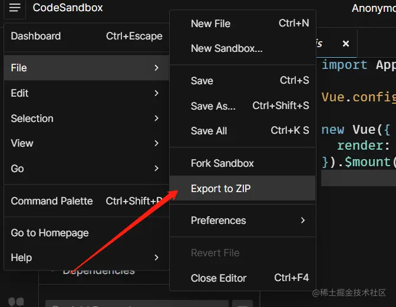
Task: Click the Vue.config code line
Action: coord(359,97)
